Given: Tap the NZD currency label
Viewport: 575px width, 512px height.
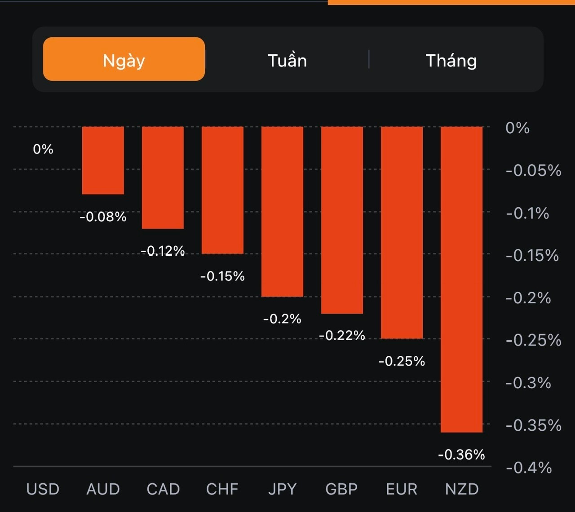Looking at the screenshot, I should (462, 489).
